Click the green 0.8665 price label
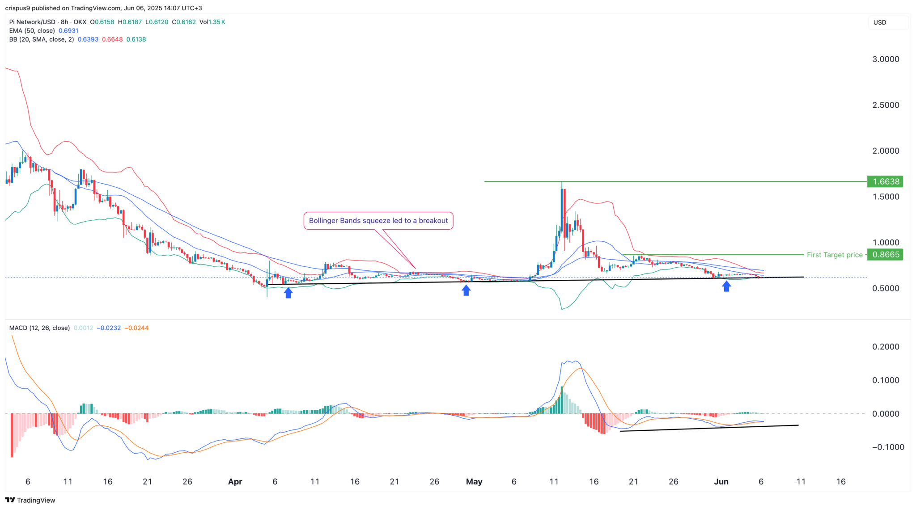The width and height of the screenshot is (916, 509). click(885, 255)
